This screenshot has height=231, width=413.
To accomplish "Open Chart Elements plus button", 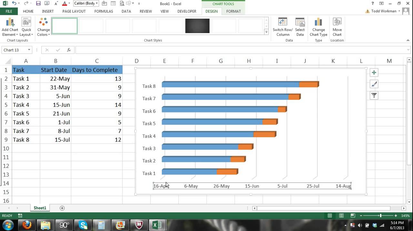I will [374, 73].
